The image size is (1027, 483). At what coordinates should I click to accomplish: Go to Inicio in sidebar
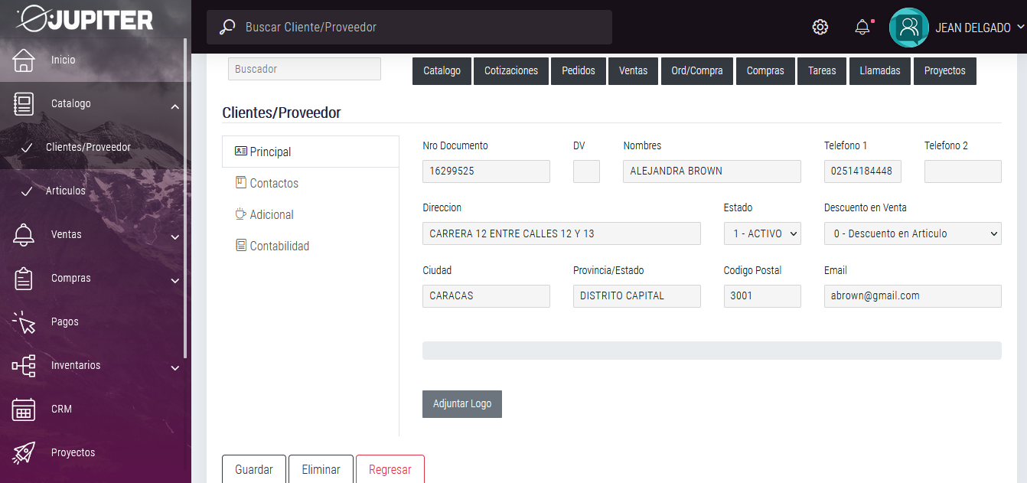coord(64,60)
